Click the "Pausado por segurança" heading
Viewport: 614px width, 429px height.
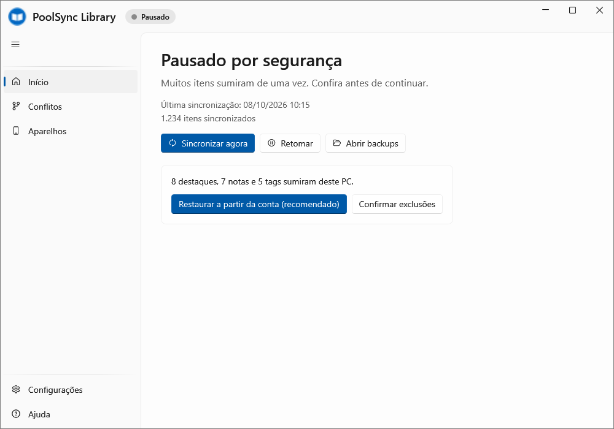click(x=251, y=61)
